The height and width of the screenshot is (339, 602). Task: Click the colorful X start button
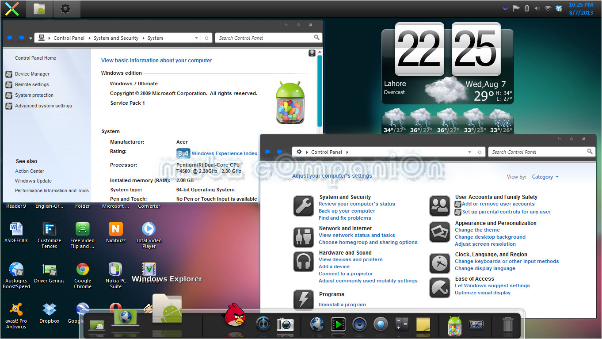[x=12, y=8]
